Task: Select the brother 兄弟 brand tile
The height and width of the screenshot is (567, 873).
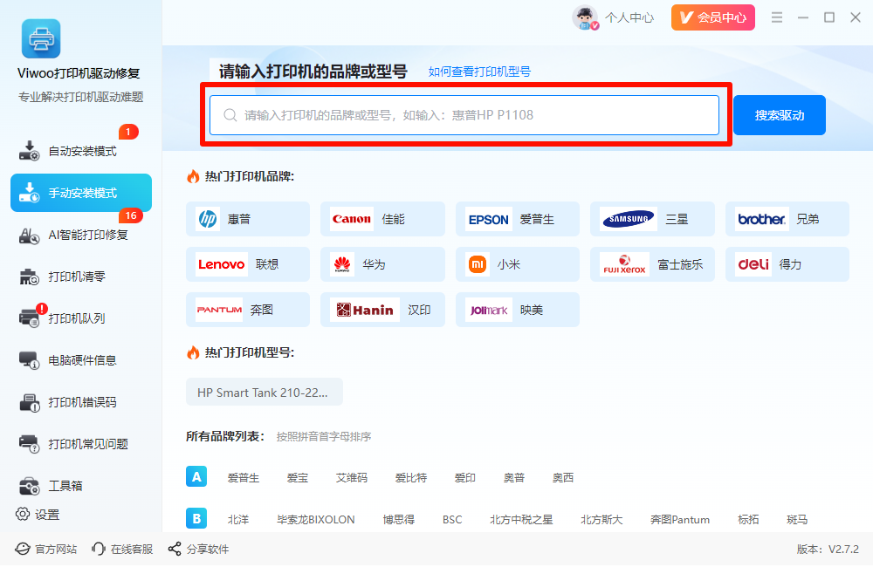Action: tap(787, 219)
